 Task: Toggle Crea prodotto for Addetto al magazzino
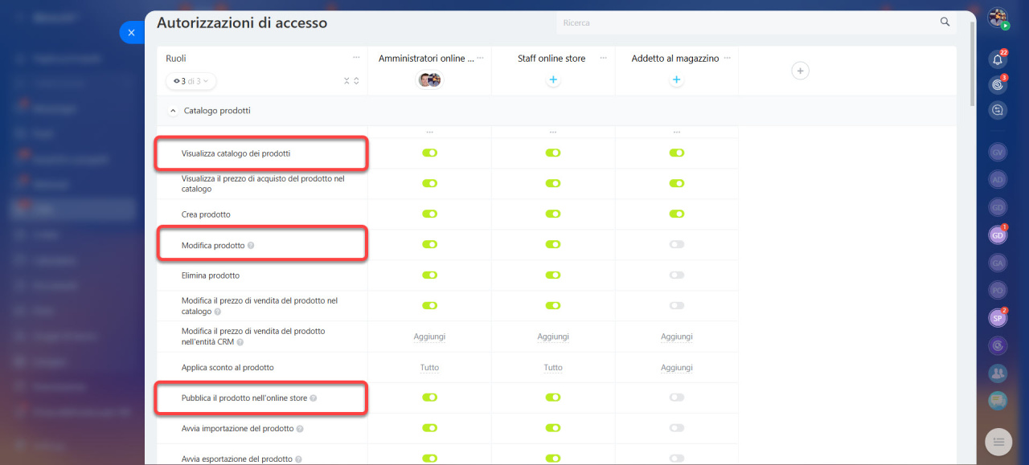click(x=676, y=214)
